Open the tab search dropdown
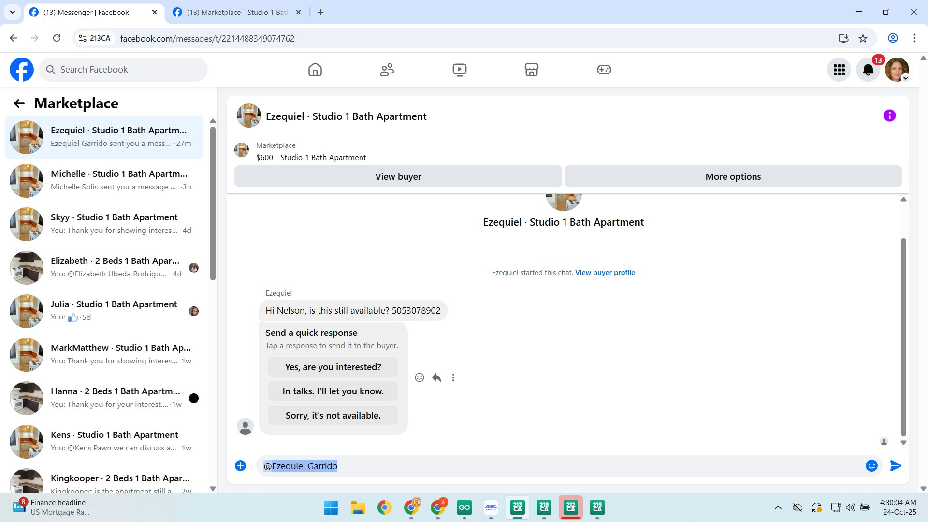The width and height of the screenshot is (928, 522). point(13,12)
